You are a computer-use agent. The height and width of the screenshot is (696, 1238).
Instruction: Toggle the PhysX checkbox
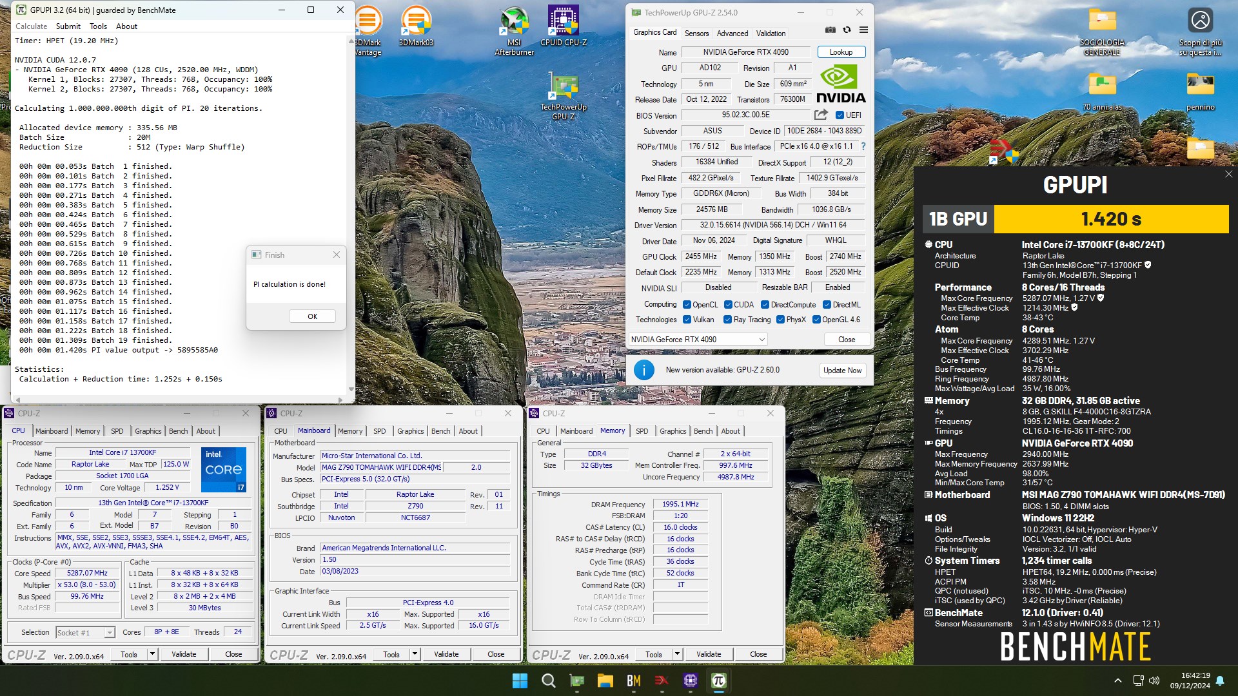[x=780, y=320]
